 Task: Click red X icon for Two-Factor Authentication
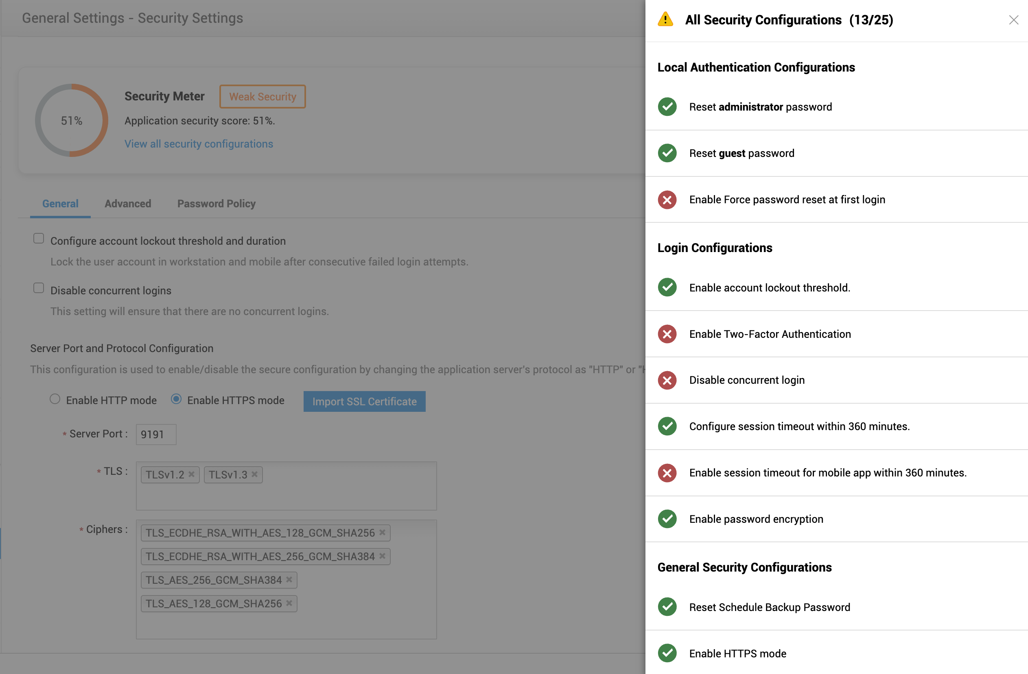point(667,334)
